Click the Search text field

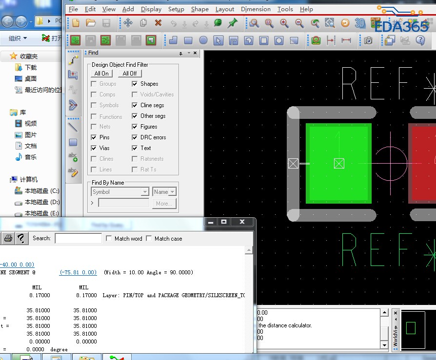pos(78,238)
